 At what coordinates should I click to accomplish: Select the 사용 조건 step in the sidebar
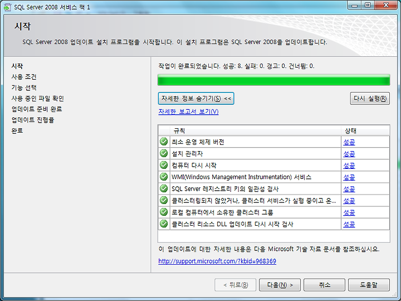(x=24, y=77)
